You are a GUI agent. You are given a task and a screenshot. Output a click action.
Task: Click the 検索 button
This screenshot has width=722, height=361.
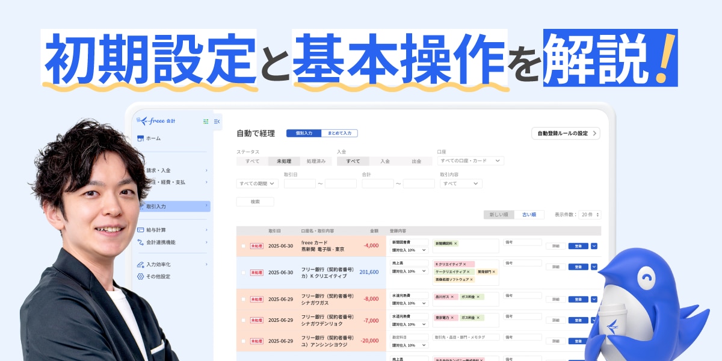(255, 202)
